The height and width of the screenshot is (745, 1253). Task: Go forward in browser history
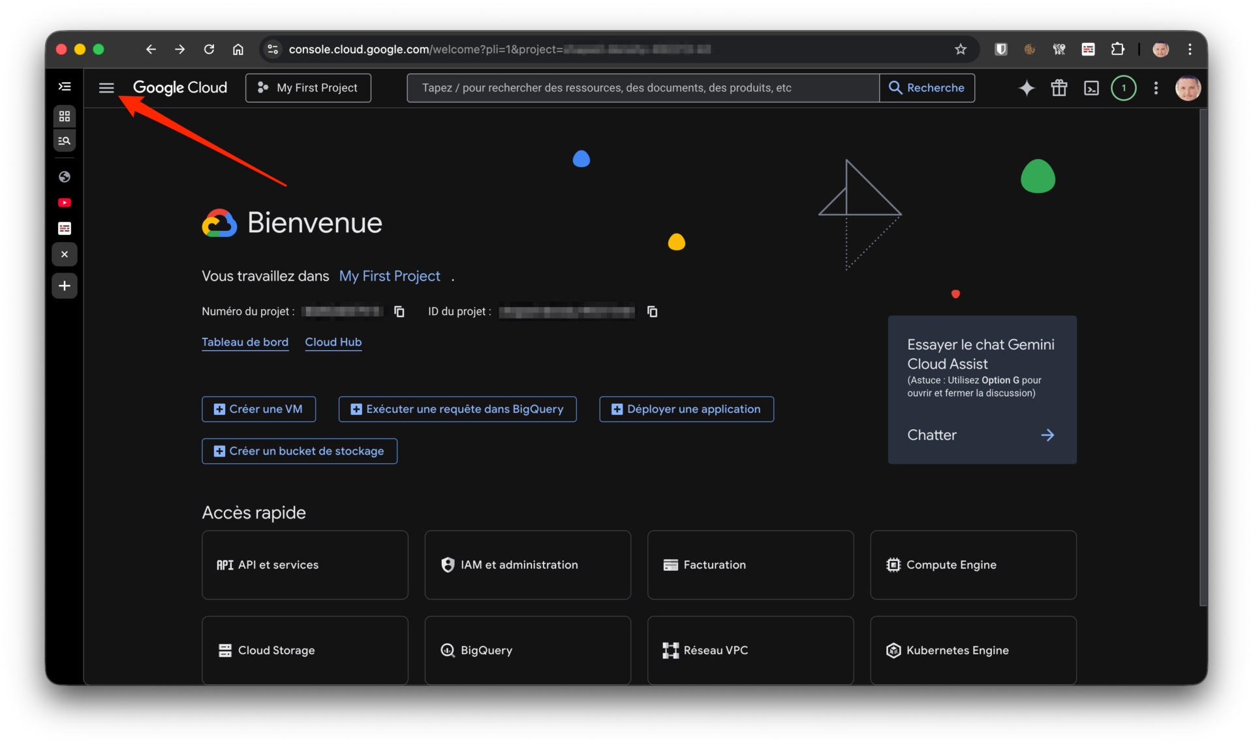[180, 49]
